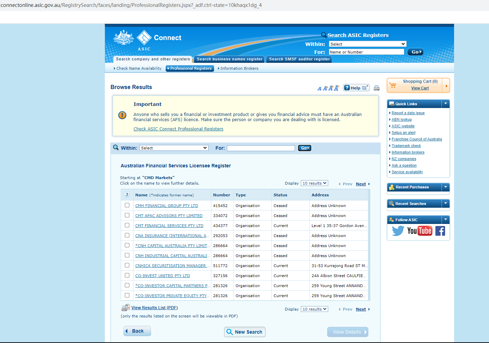
Task: Select the checkbox for CNH INDUSTRIAL CAPITAL AUSTRALI...
Action: coord(127,255)
